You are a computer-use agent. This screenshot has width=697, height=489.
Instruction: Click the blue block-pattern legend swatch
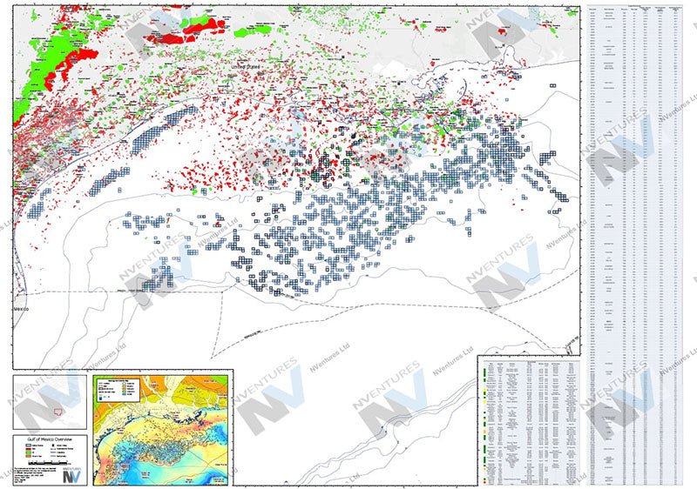29,445
